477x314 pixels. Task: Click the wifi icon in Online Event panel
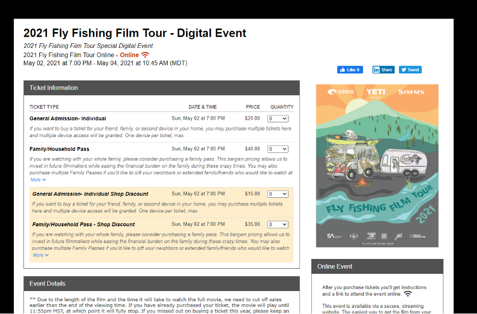click(408, 294)
